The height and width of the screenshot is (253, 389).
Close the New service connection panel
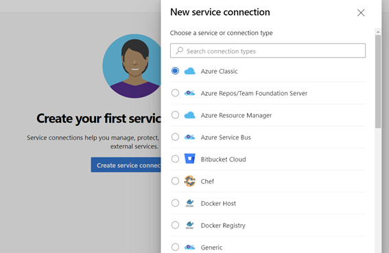[x=361, y=12]
